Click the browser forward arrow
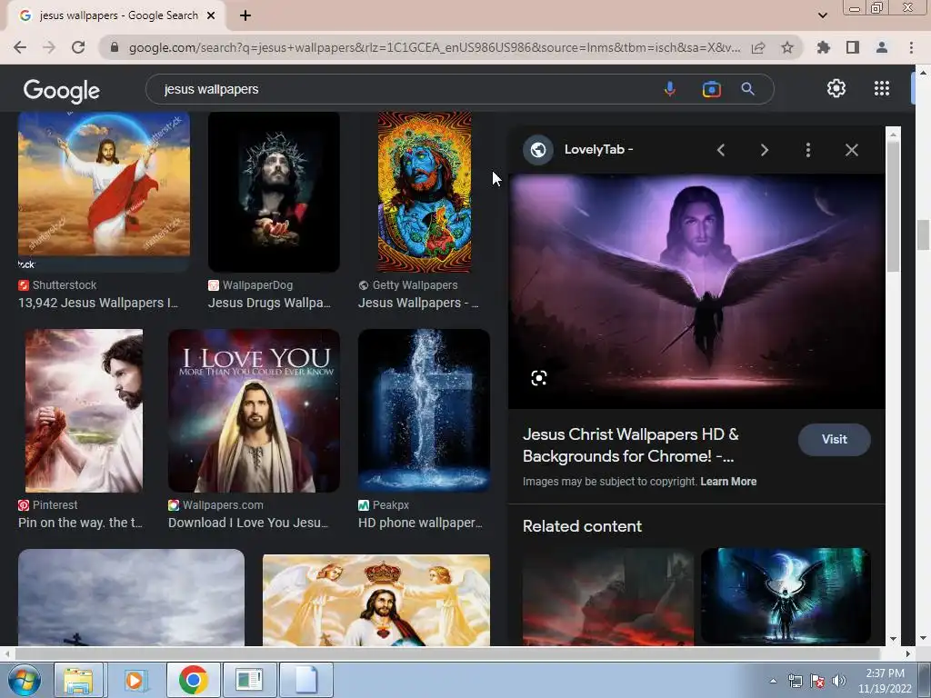The image size is (931, 698). pyautogui.click(x=49, y=47)
